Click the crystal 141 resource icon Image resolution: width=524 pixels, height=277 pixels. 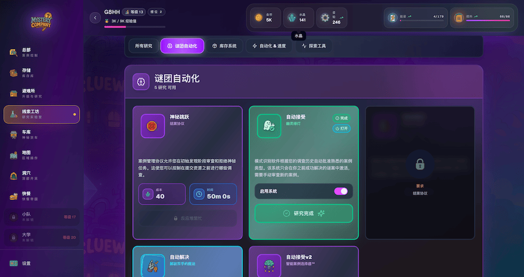tap(292, 18)
